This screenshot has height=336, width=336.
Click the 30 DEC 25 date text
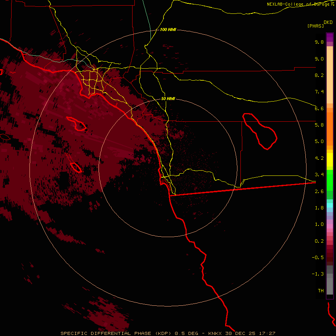240,333
